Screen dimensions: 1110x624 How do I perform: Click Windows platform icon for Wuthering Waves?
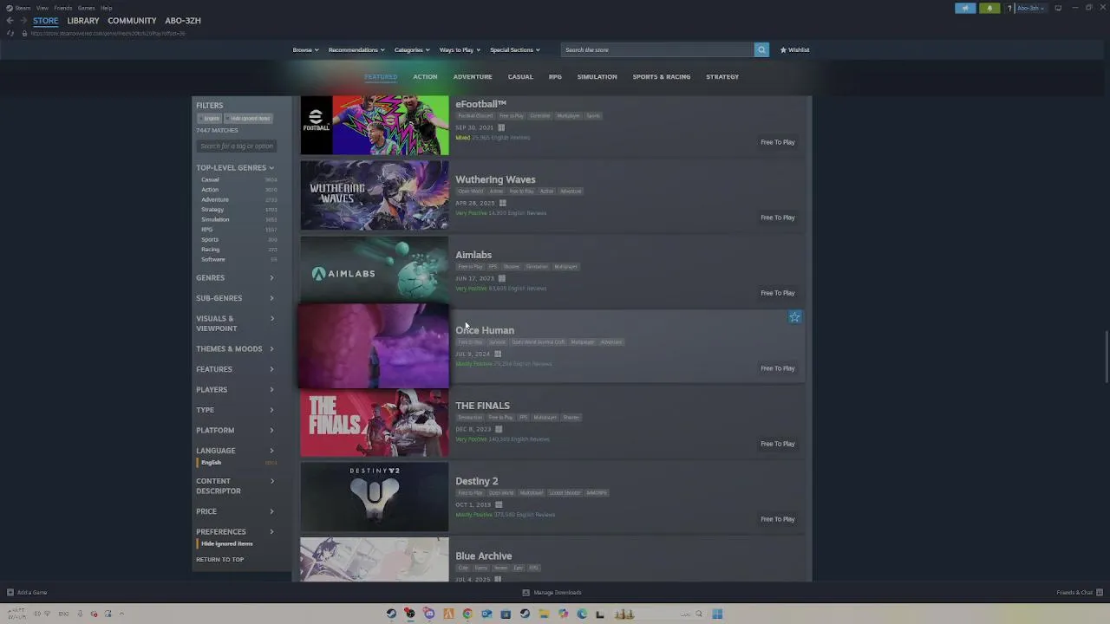coord(502,203)
